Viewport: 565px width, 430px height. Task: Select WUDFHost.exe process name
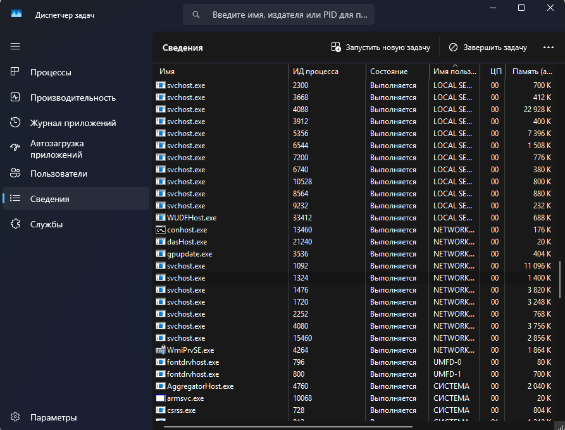[x=192, y=218]
